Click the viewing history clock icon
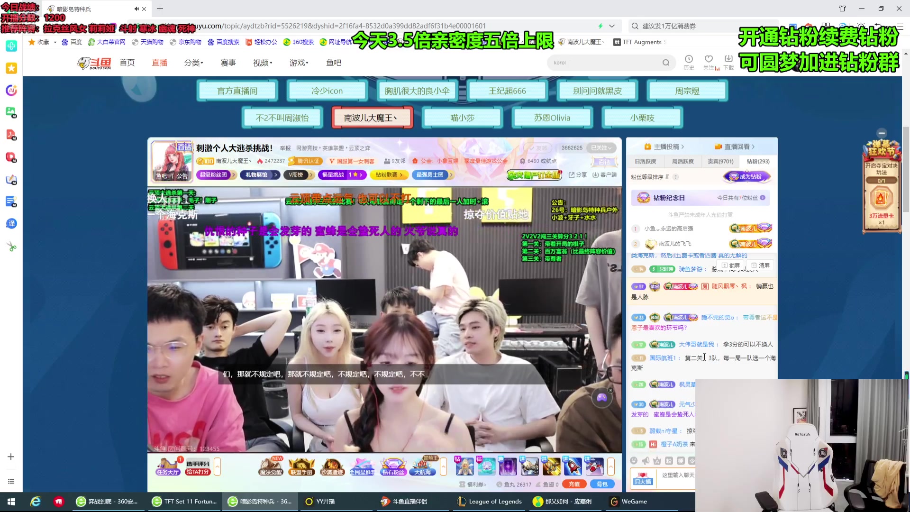 click(689, 59)
